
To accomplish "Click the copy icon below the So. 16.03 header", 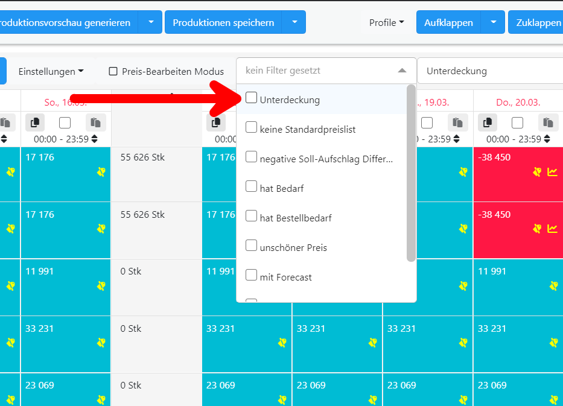I will coord(34,122).
